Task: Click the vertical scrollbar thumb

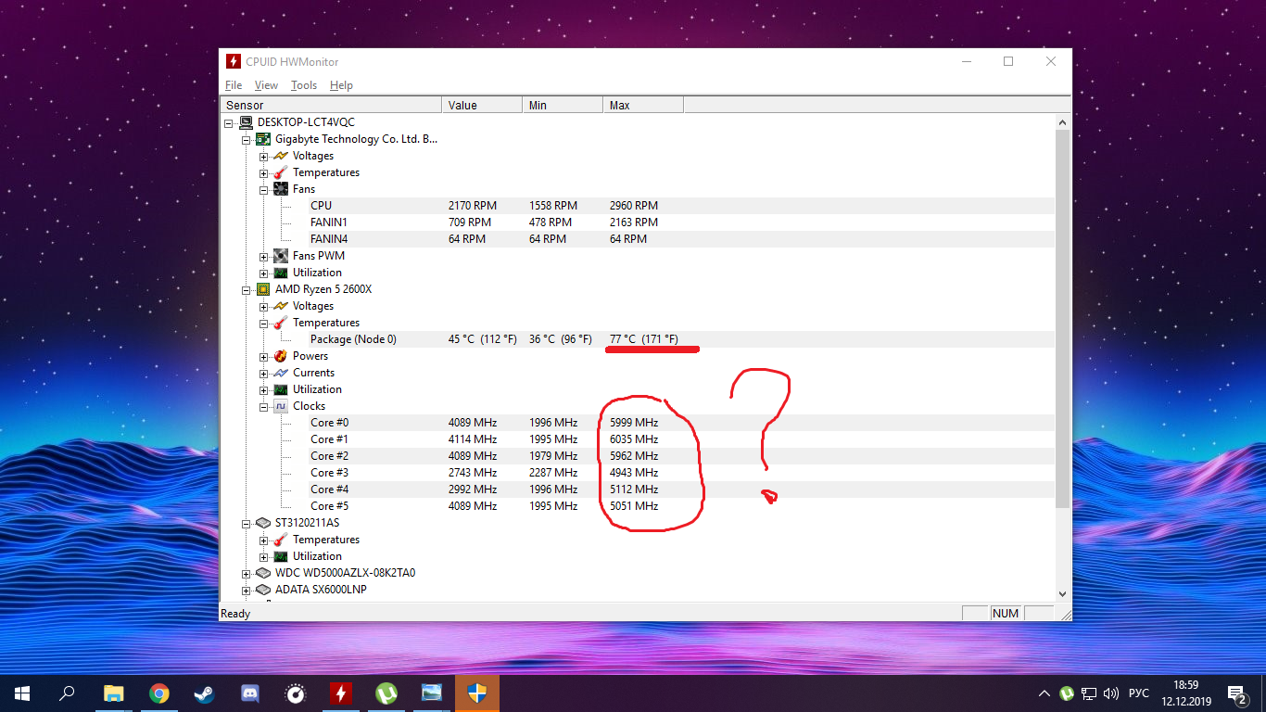Action: (1062, 318)
